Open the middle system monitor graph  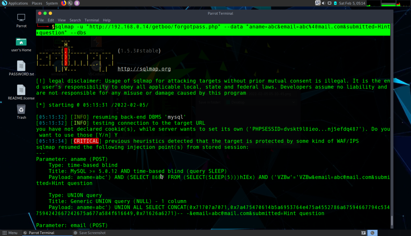[388, 3]
